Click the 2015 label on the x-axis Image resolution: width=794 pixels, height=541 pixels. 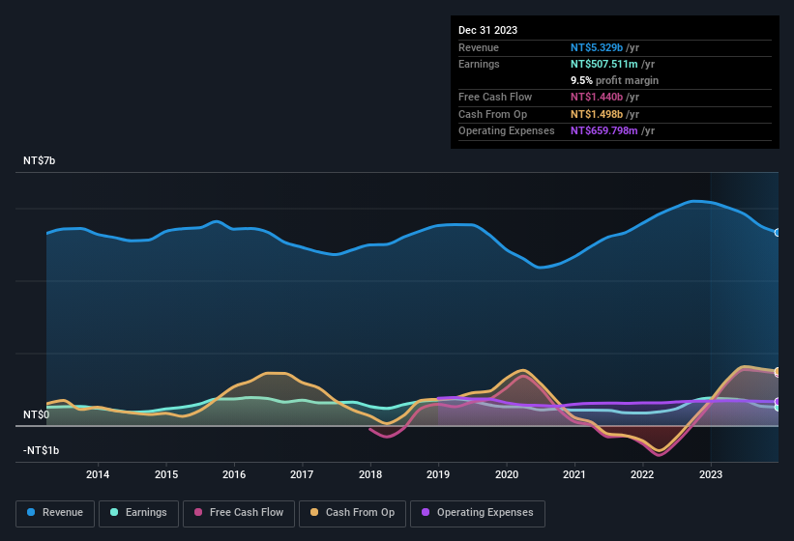tap(166, 474)
